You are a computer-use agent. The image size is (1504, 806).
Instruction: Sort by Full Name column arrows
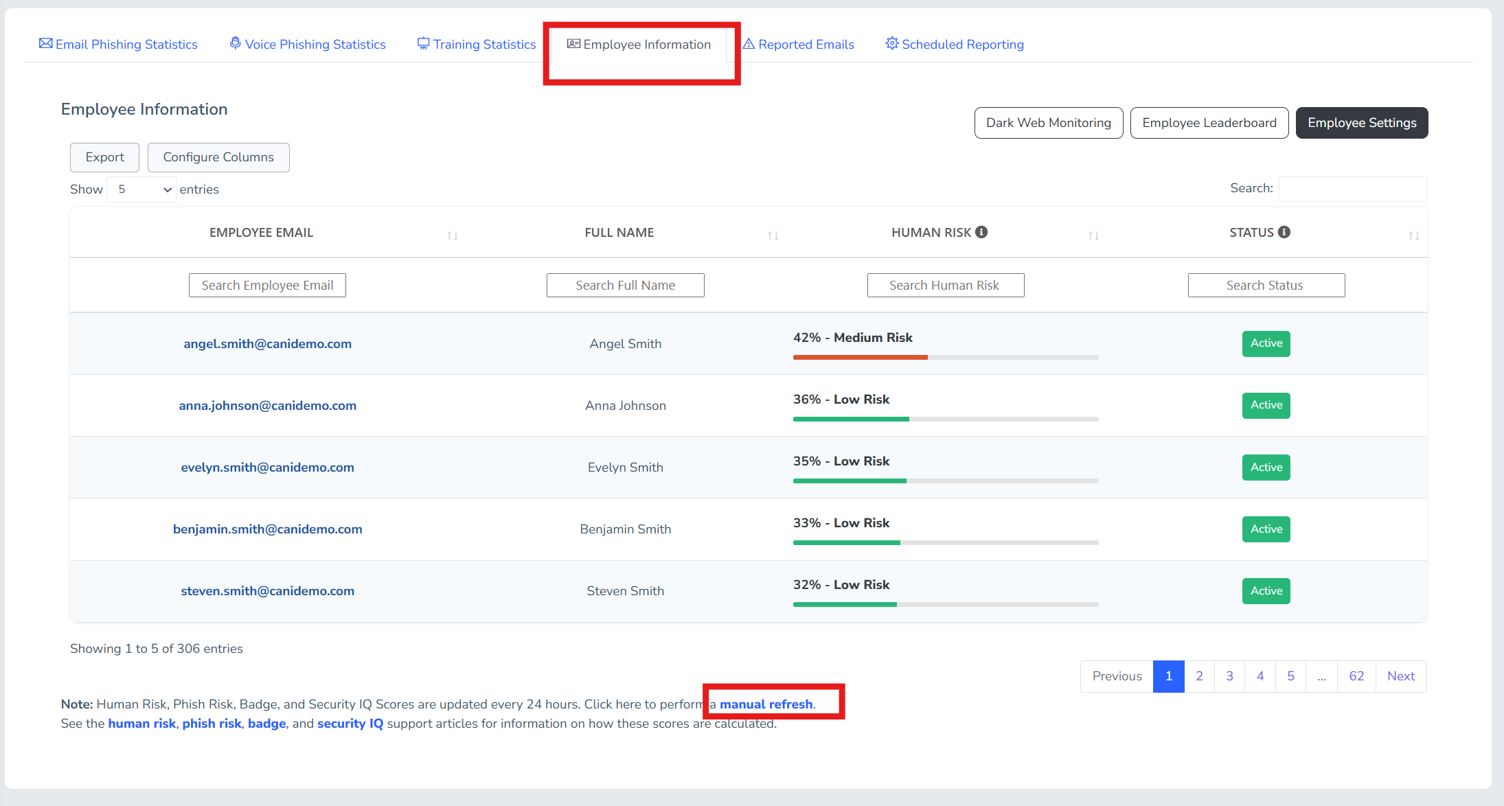[x=773, y=235]
